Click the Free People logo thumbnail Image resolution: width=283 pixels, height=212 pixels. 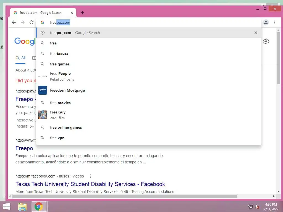42,76
